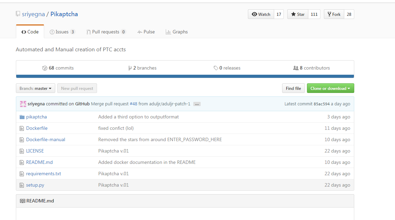Click the contributors people icon
This screenshot has height=220, width=395.
(296, 68)
